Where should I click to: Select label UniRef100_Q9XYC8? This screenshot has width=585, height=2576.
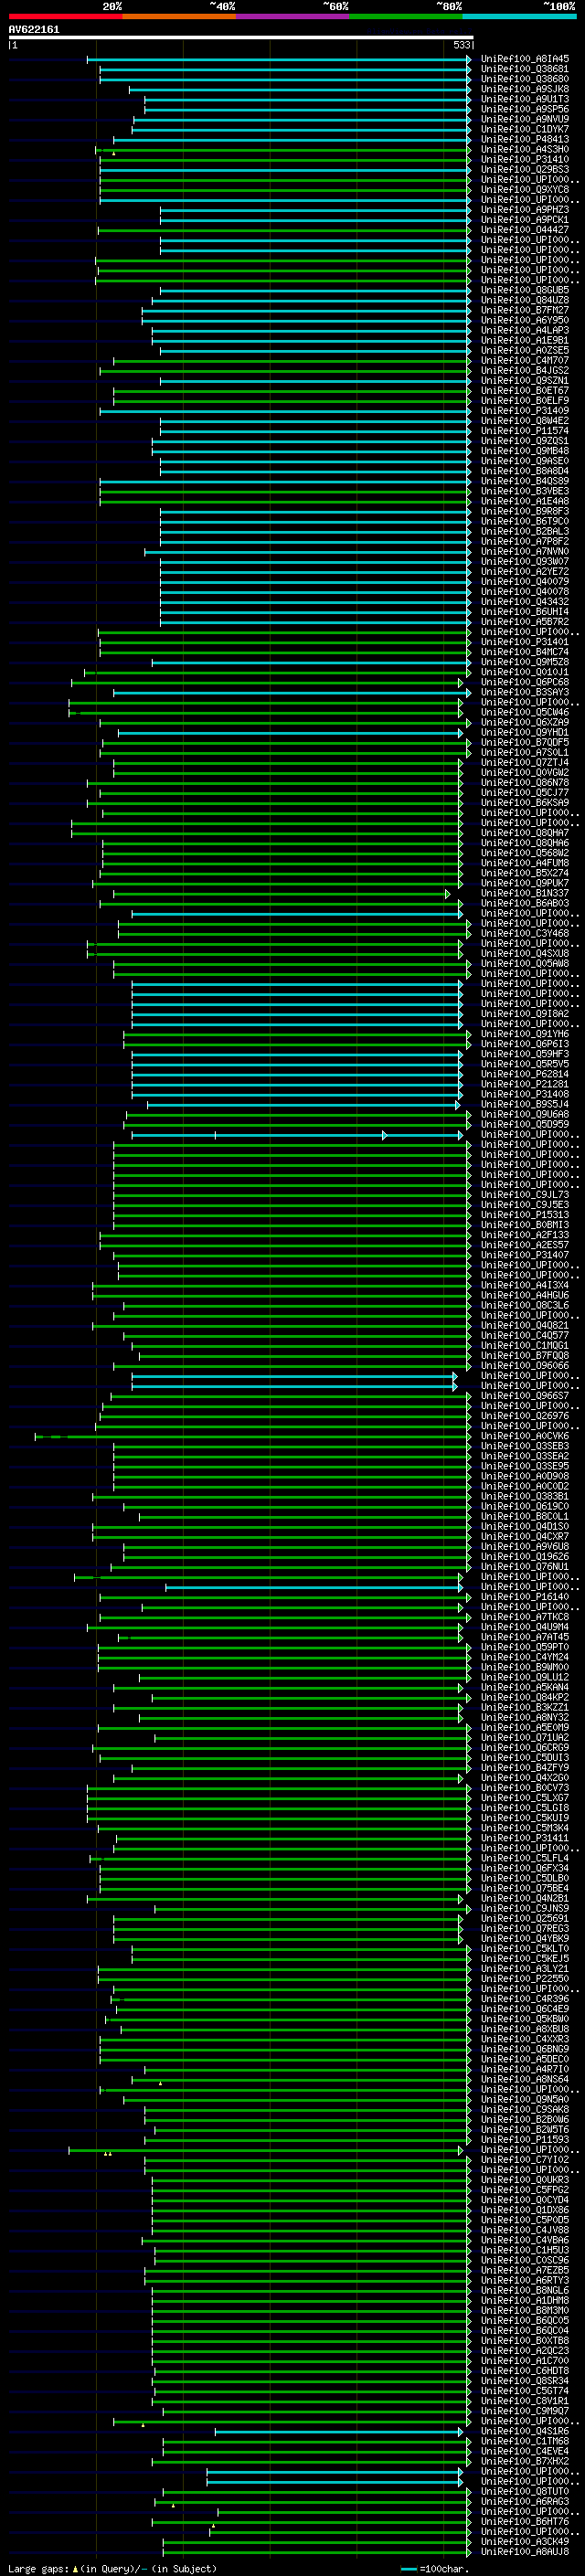pyautogui.click(x=525, y=189)
